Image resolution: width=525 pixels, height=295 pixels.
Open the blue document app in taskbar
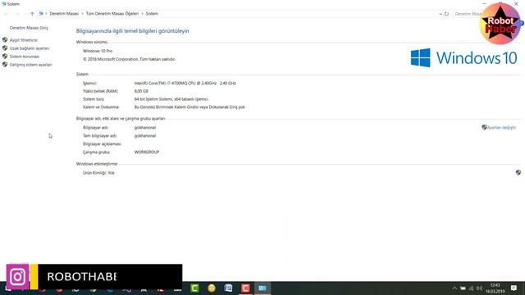pos(228,288)
